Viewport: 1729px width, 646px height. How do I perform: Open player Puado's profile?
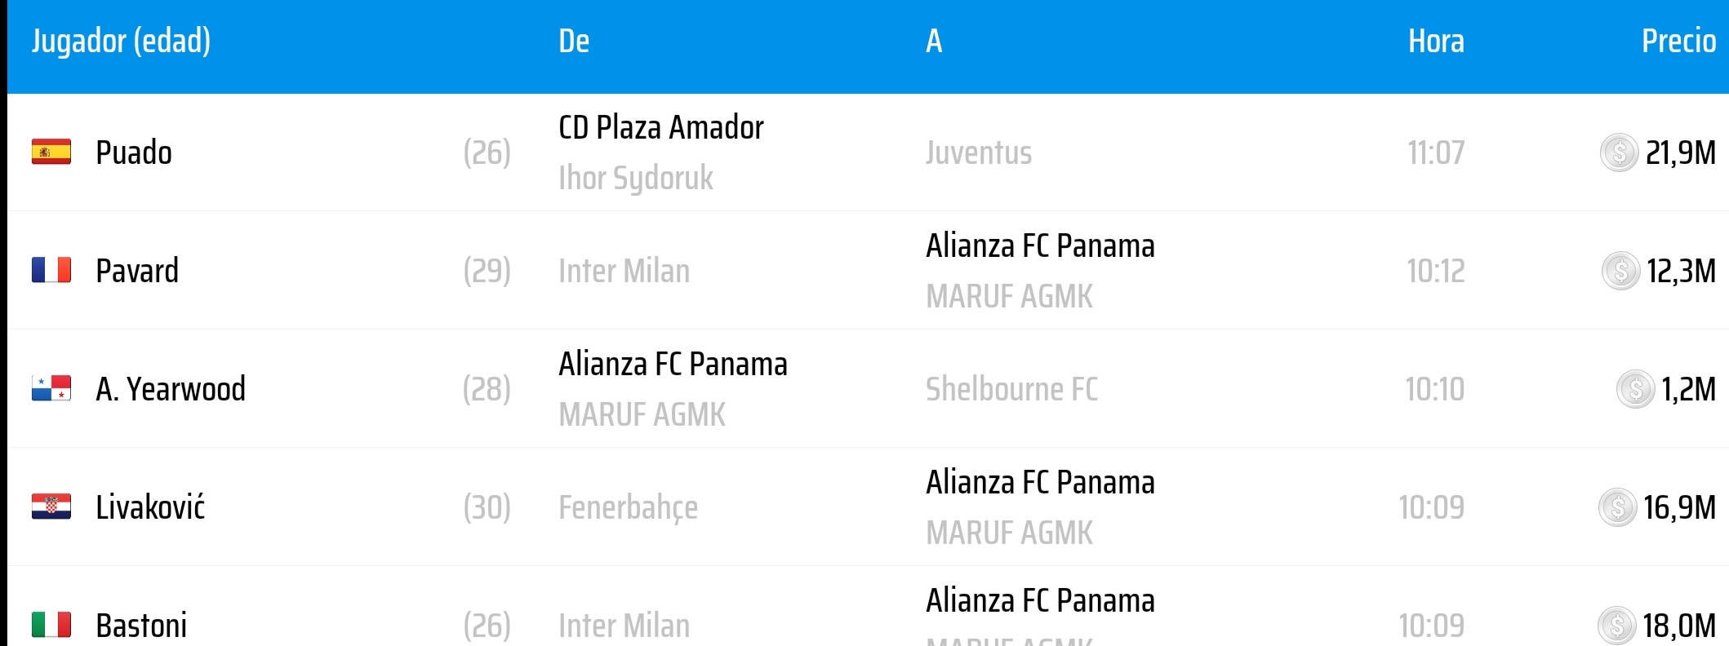click(134, 153)
